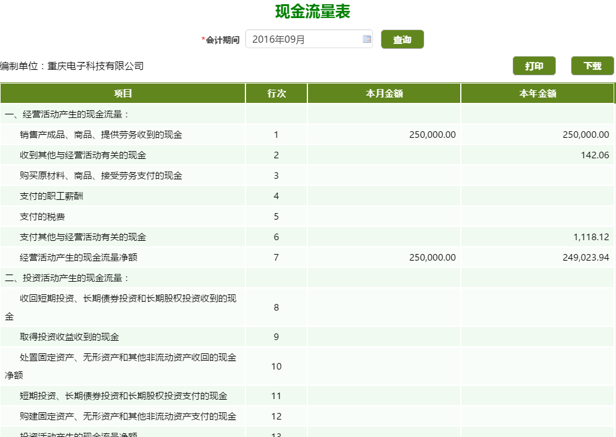Click the 打印 print button
This screenshot has height=437, width=616.
pyautogui.click(x=534, y=66)
